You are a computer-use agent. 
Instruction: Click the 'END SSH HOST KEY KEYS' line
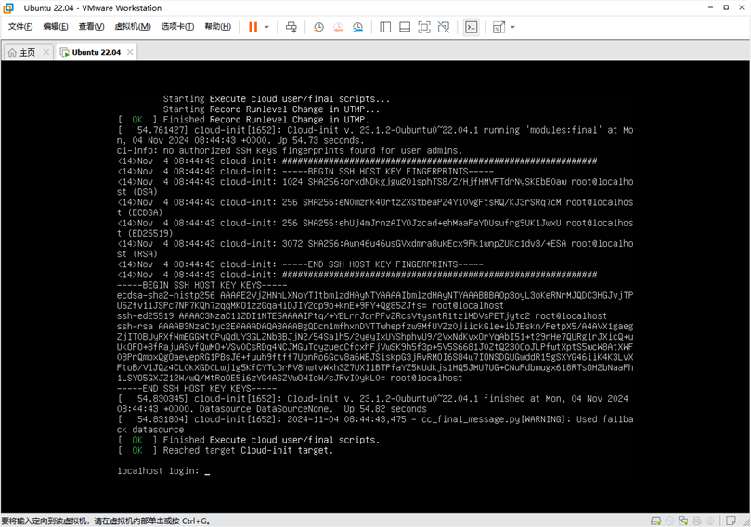(x=197, y=388)
